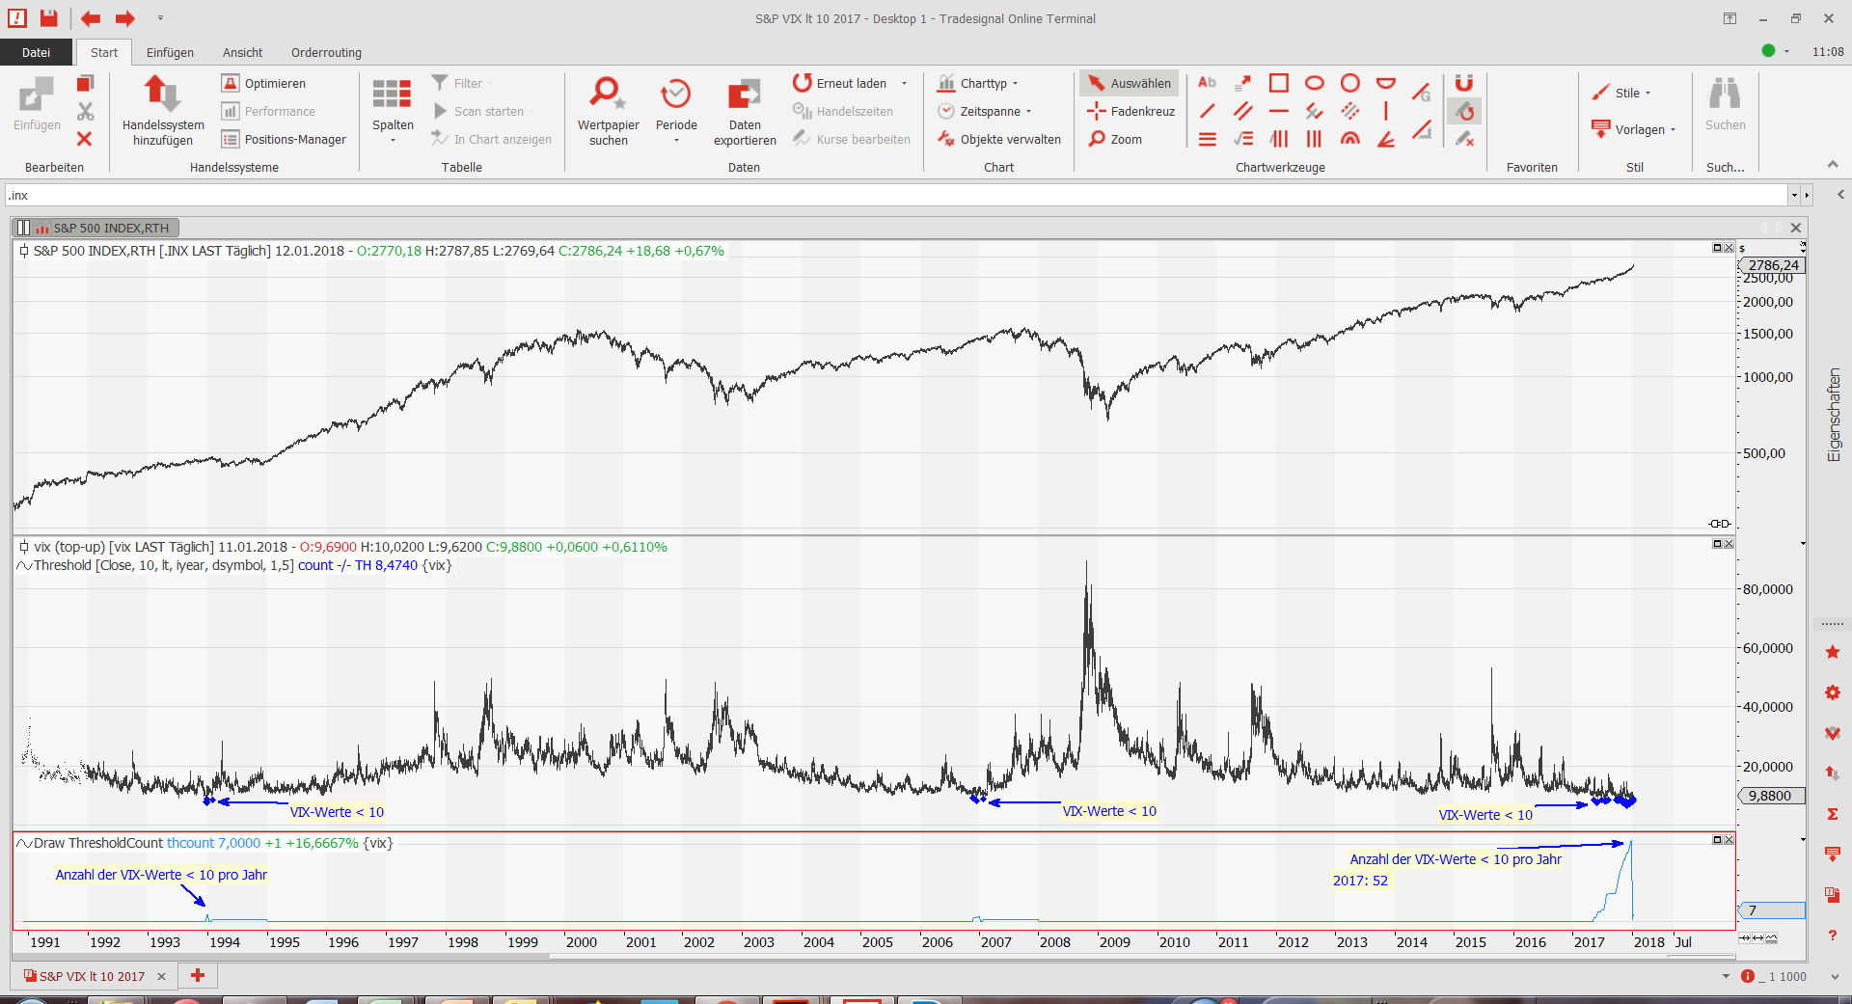Open the Positions-Manager
Viewport: 1852px width, 1004px height.
point(285,139)
